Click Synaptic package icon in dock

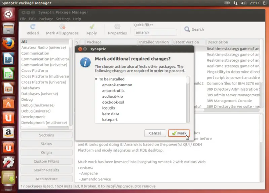[x=8, y=177]
